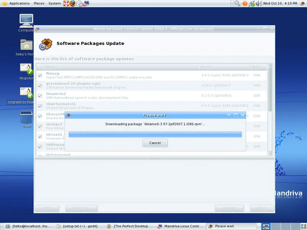Toggle the libavformats51 package checkbox
This screenshot has width=307, height=230.
pyautogui.click(x=40, y=106)
